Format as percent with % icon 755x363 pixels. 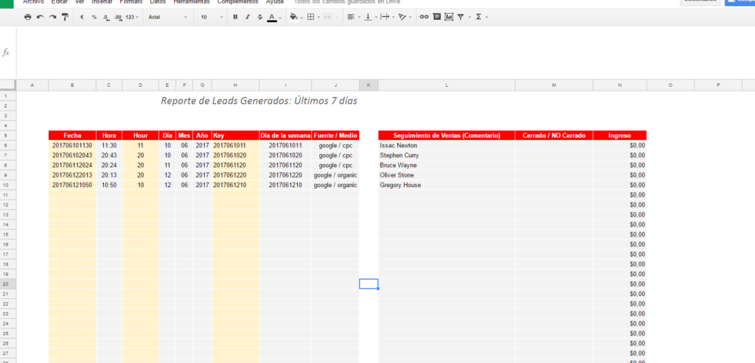94,17
